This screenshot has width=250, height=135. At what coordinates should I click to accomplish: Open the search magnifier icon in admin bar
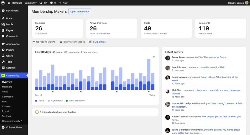click(41, 3)
